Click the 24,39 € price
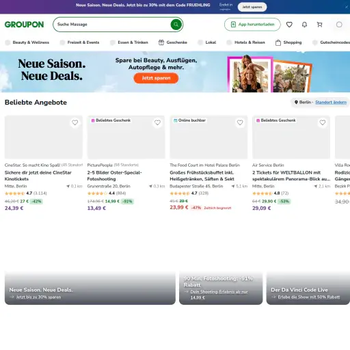The image size is (350, 350). coord(14,208)
